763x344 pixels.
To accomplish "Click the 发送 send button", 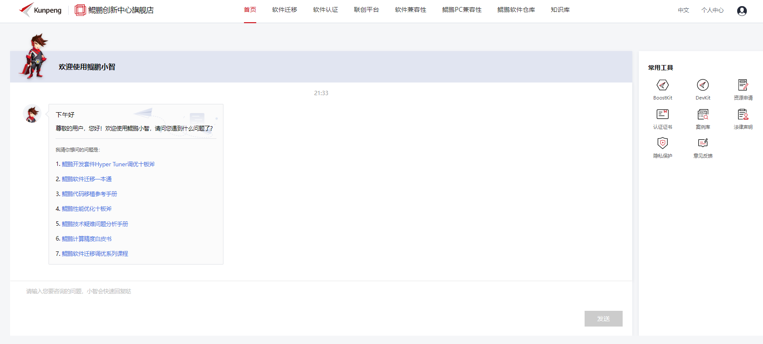I will [x=603, y=319].
